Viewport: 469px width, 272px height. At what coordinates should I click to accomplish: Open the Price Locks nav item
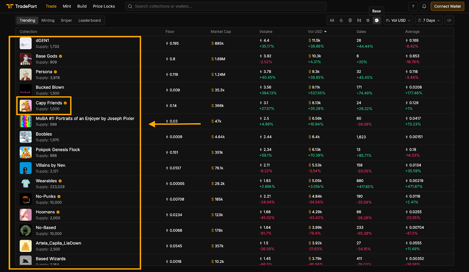tap(104, 6)
